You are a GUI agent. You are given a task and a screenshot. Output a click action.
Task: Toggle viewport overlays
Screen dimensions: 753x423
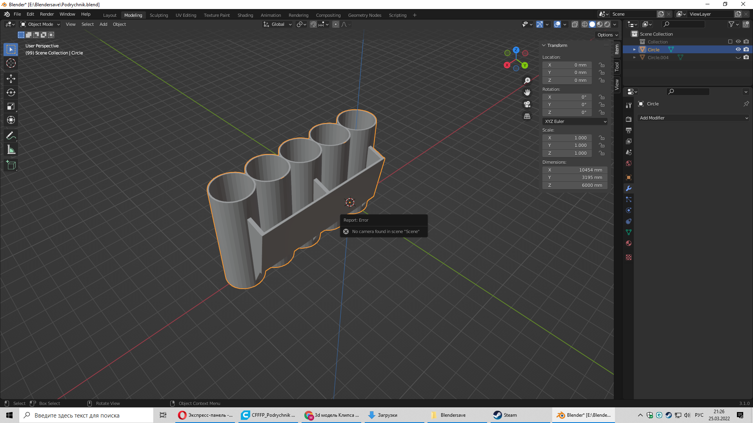[557, 24]
